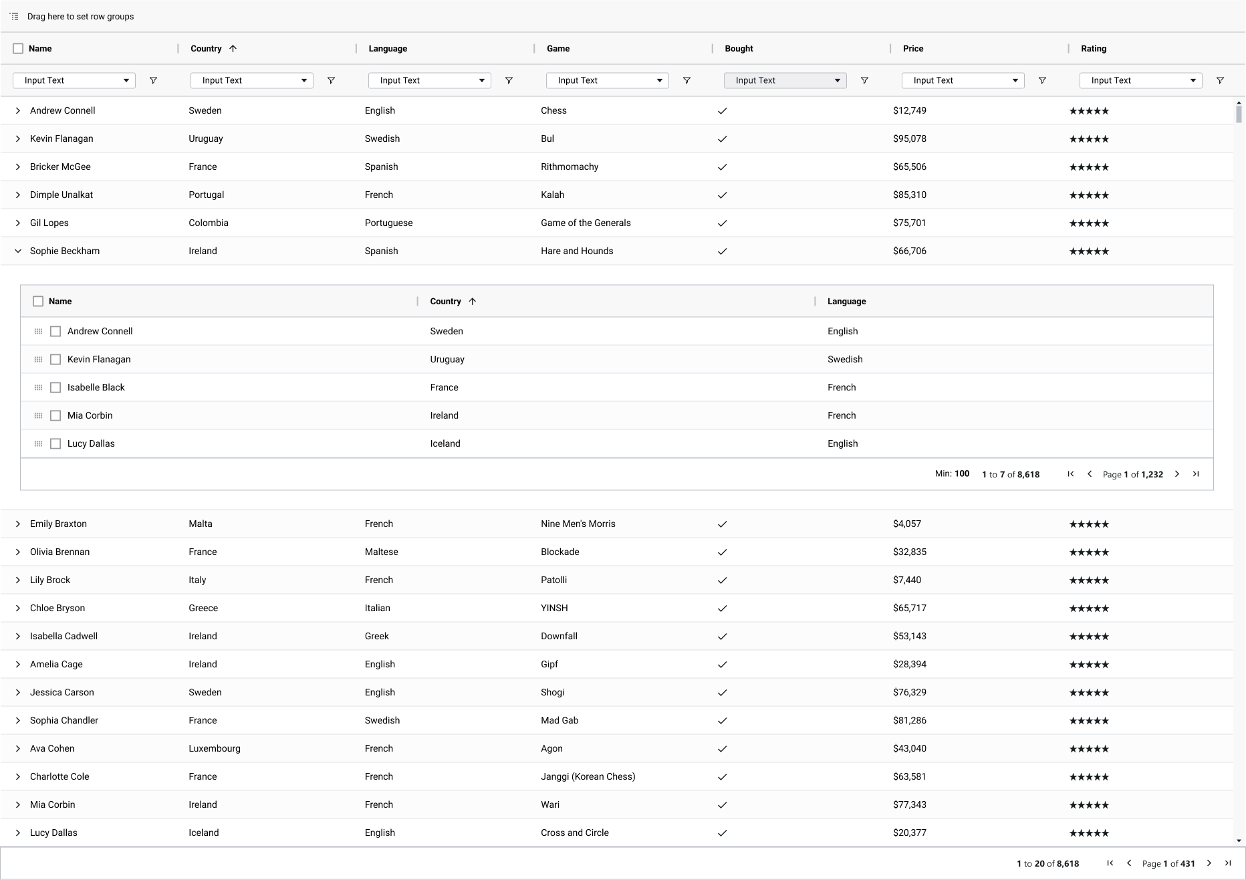
Task: Jump to the last page using the end icon
Action: pyautogui.click(x=1227, y=863)
